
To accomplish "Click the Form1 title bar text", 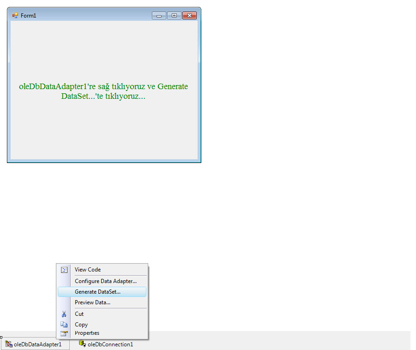I will pyautogui.click(x=28, y=16).
